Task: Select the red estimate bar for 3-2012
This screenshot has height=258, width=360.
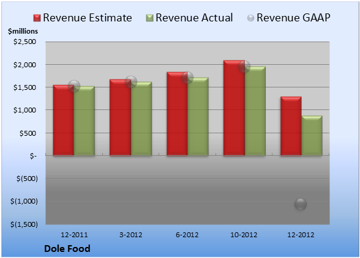Action: point(120,117)
